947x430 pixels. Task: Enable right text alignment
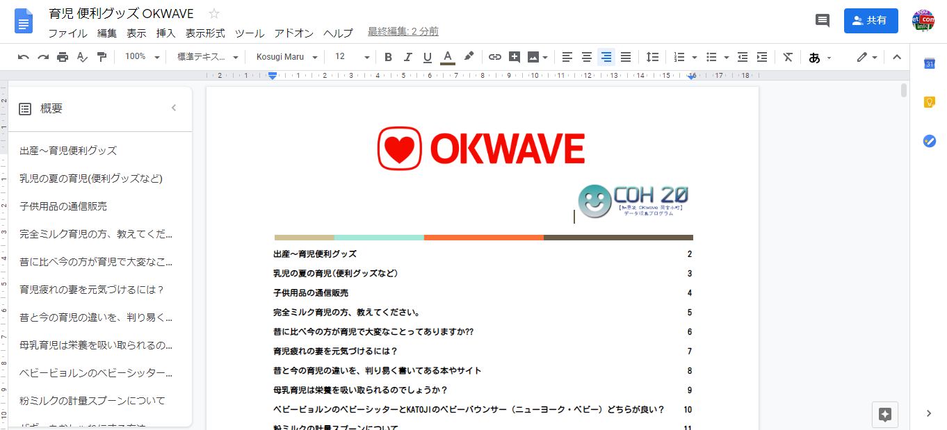[x=606, y=57]
